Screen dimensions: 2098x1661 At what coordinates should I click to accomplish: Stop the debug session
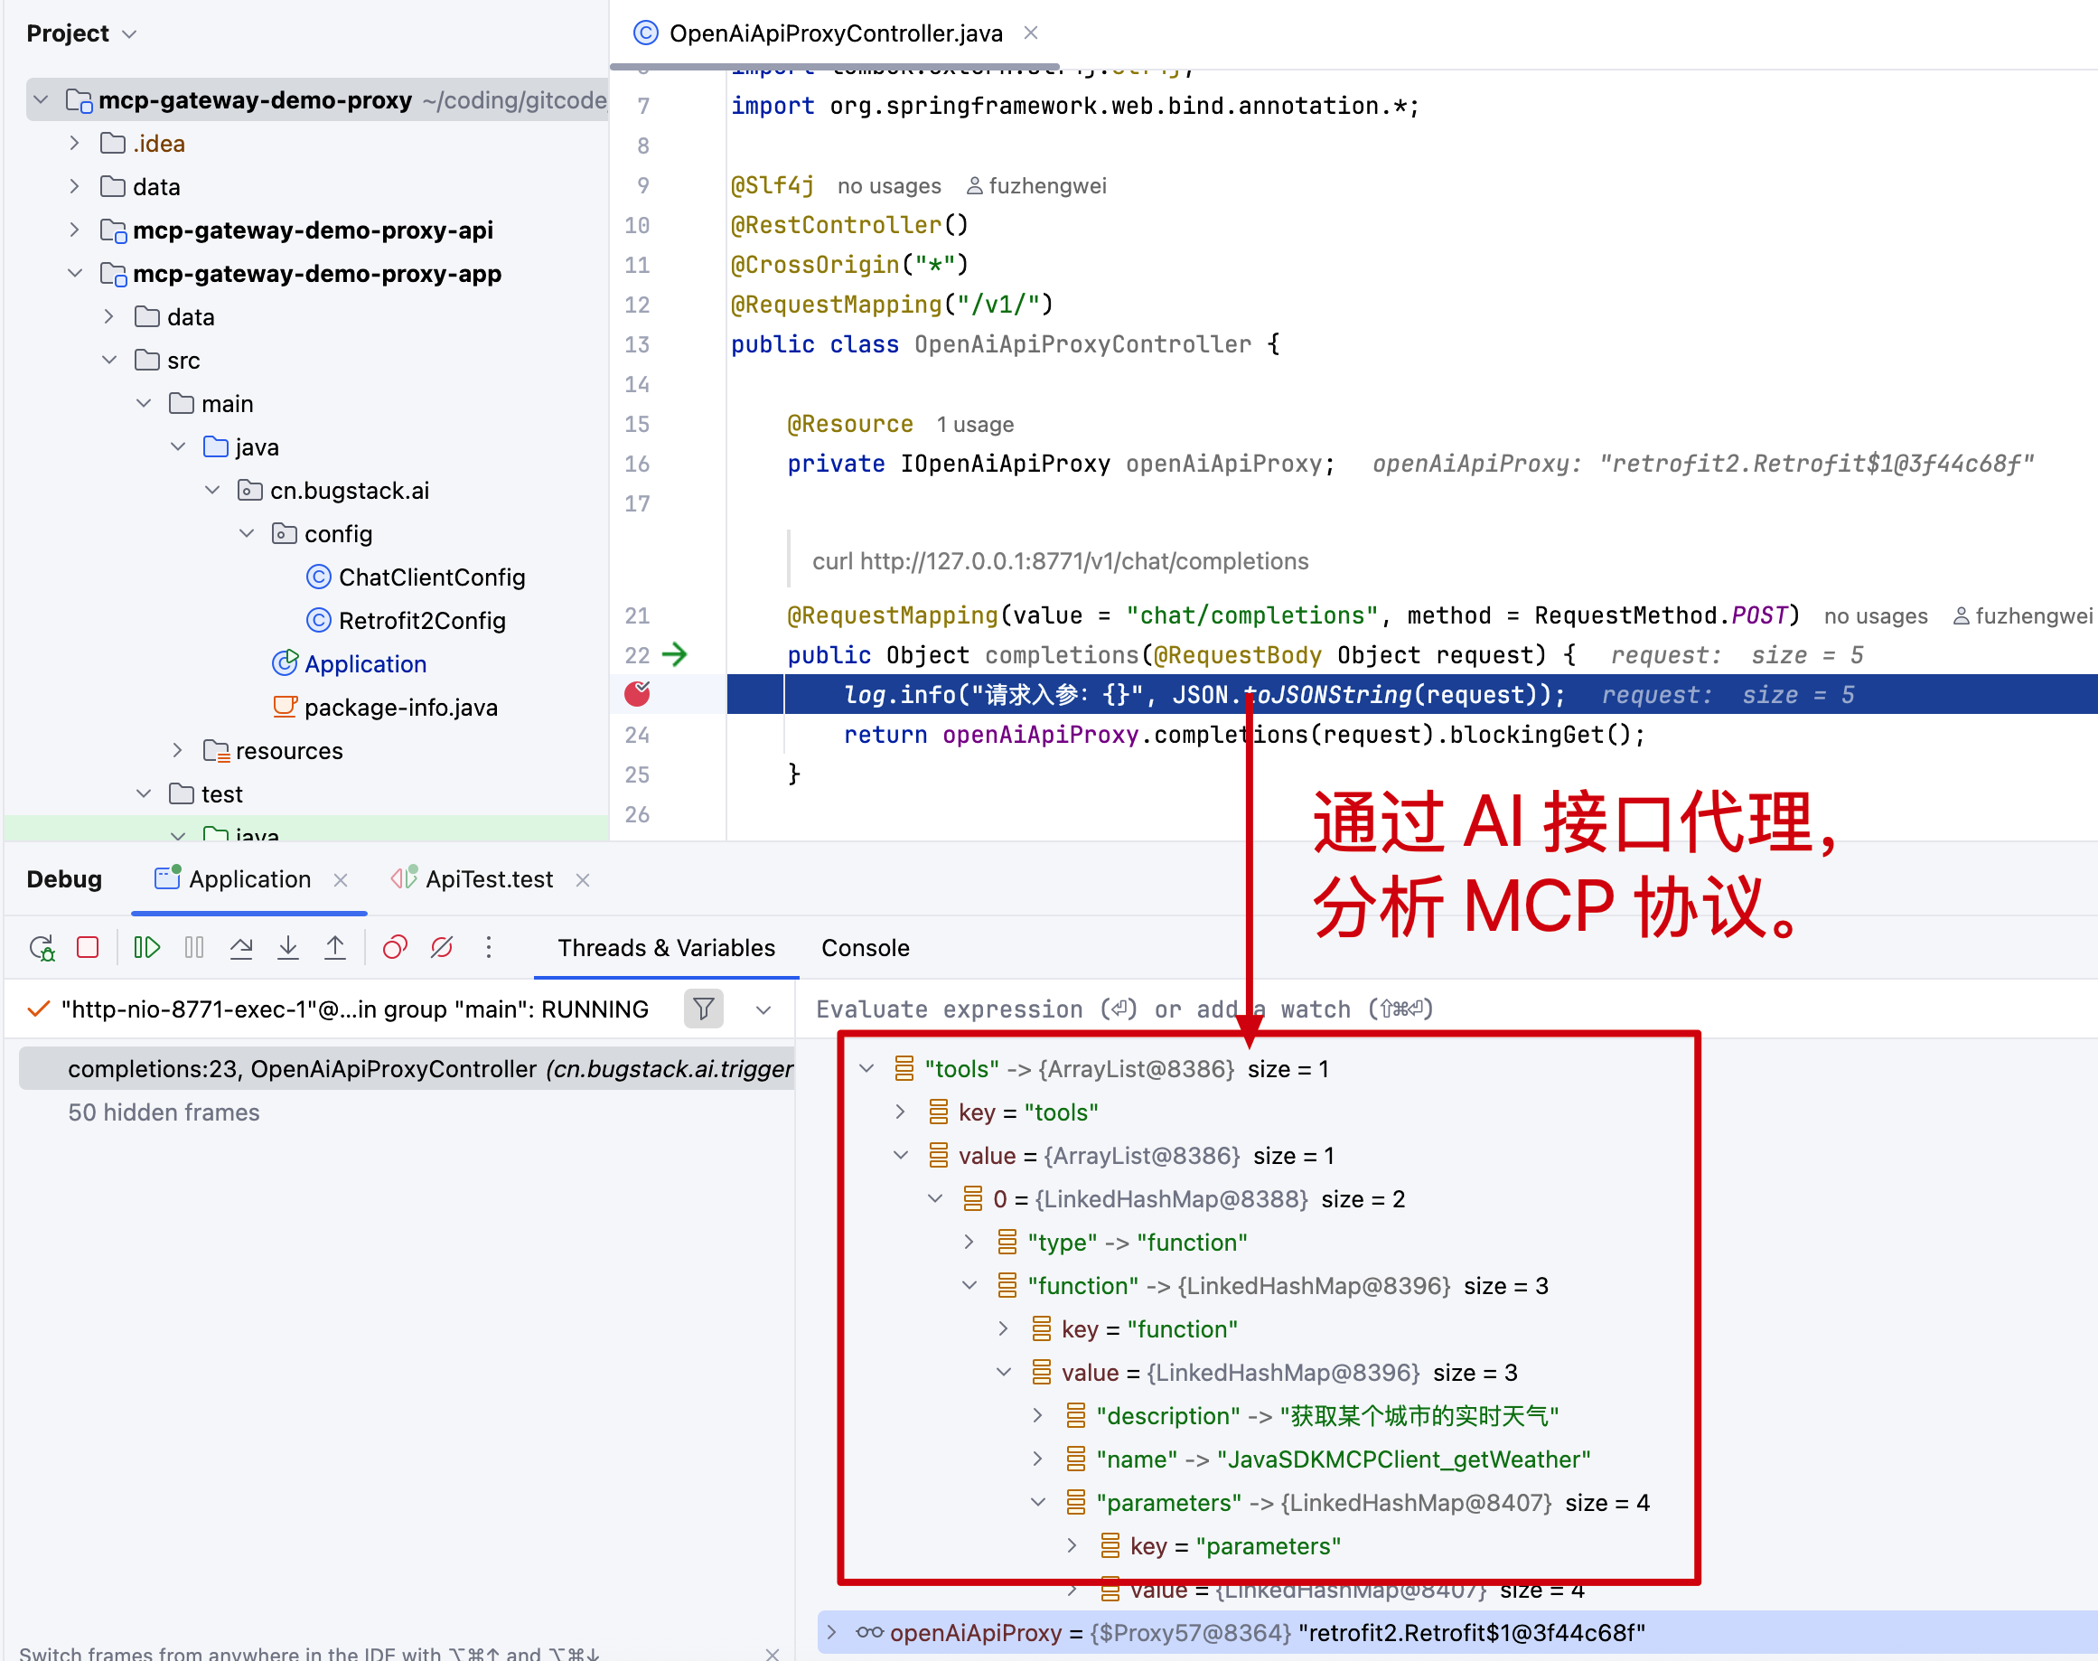pyautogui.click(x=88, y=947)
